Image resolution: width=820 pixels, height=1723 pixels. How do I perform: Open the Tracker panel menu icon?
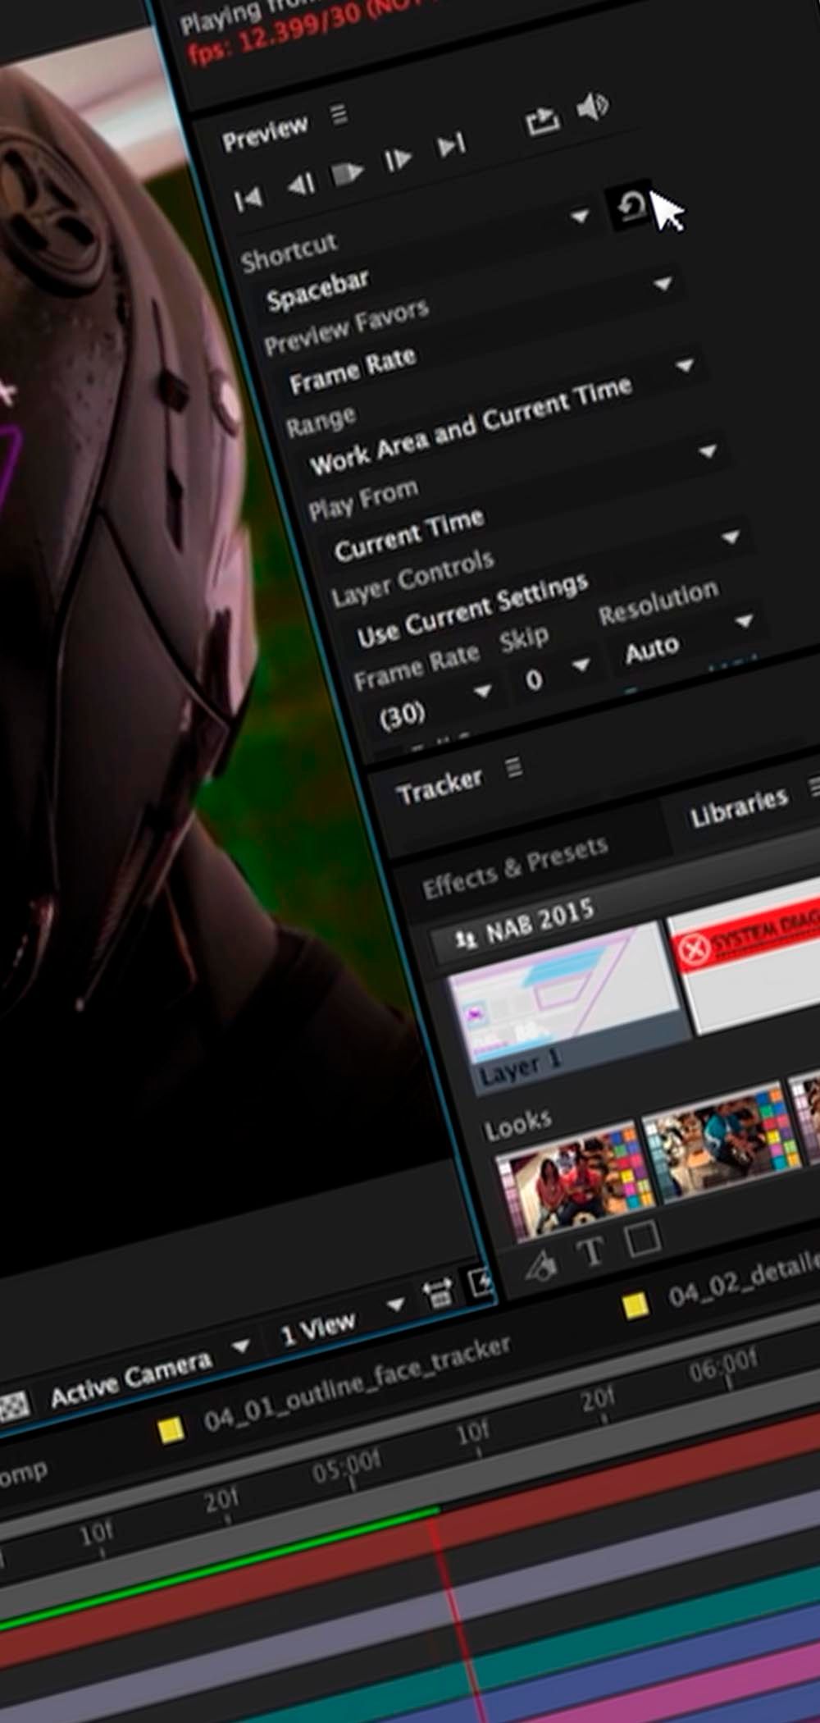pos(513,768)
